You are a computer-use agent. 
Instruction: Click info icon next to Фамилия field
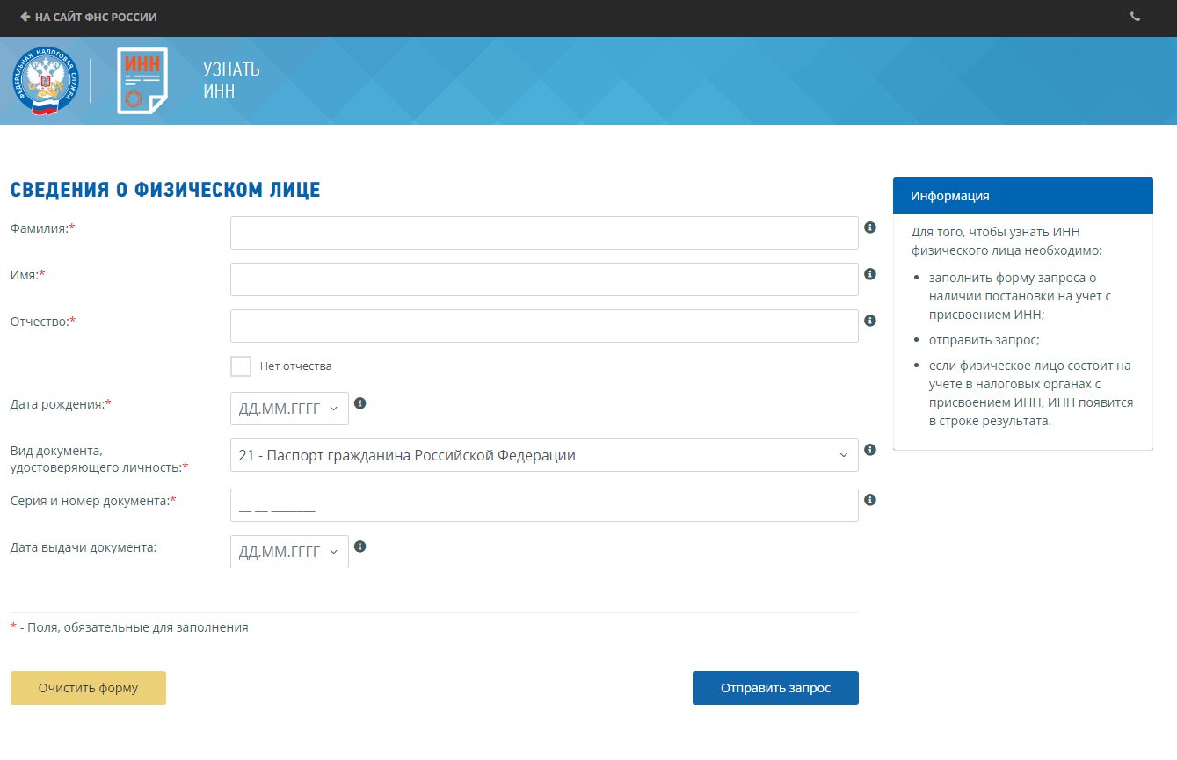coord(870,228)
